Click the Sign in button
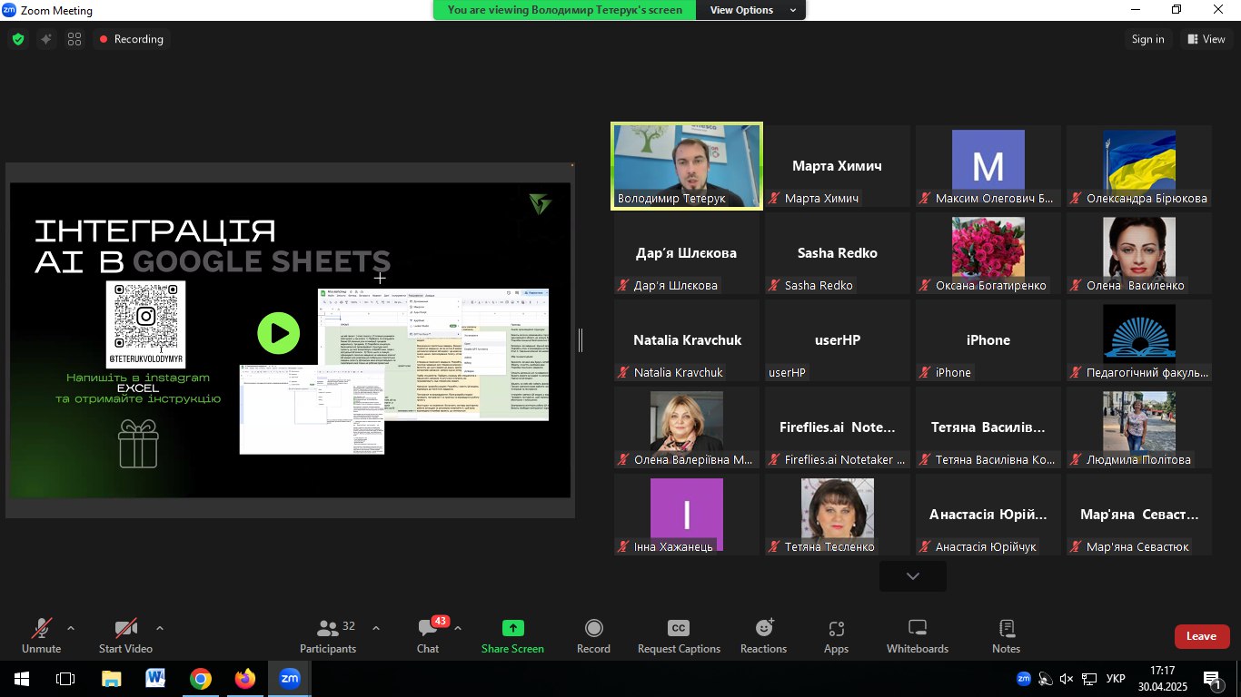 1147,39
